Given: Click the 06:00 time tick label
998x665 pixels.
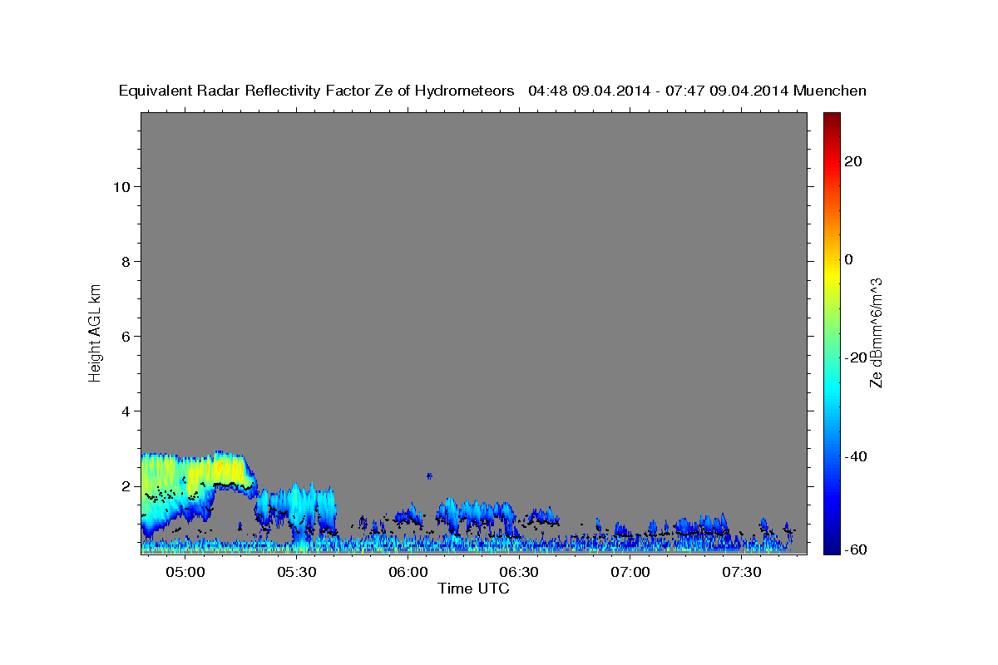Looking at the screenshot, I should (408, 573).
